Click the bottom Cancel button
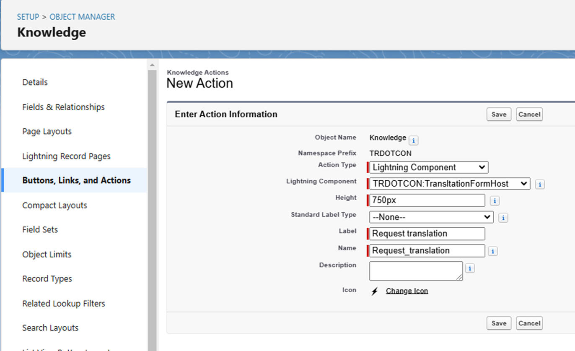This screenshot has width=575, height=351. pos(529,323)
